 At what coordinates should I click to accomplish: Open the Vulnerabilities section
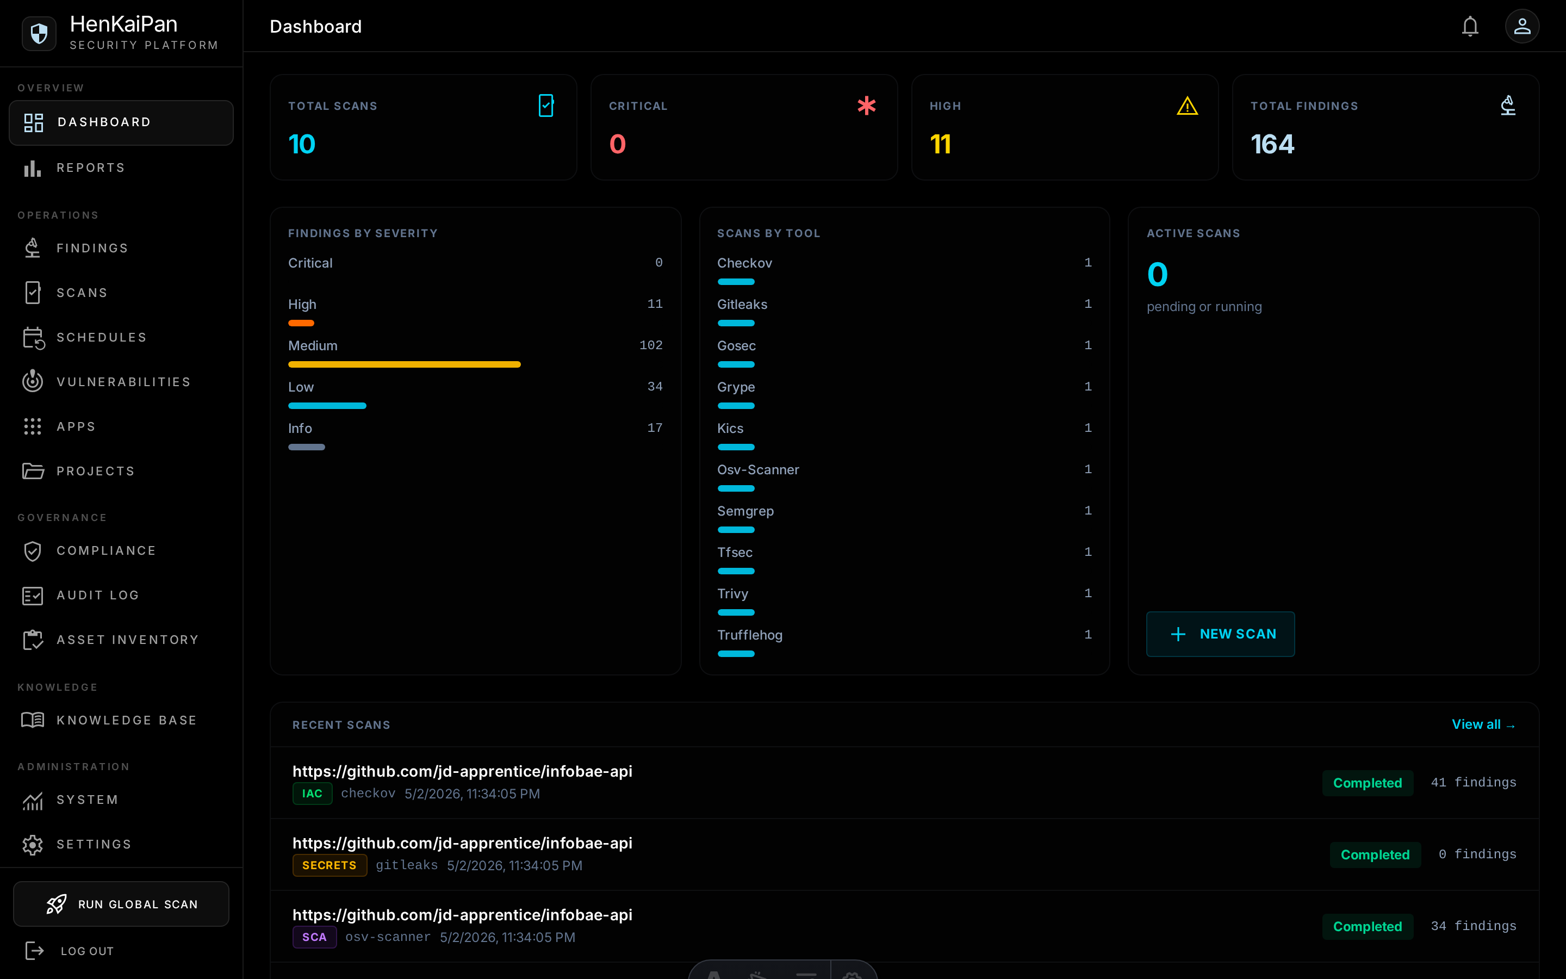121,381
